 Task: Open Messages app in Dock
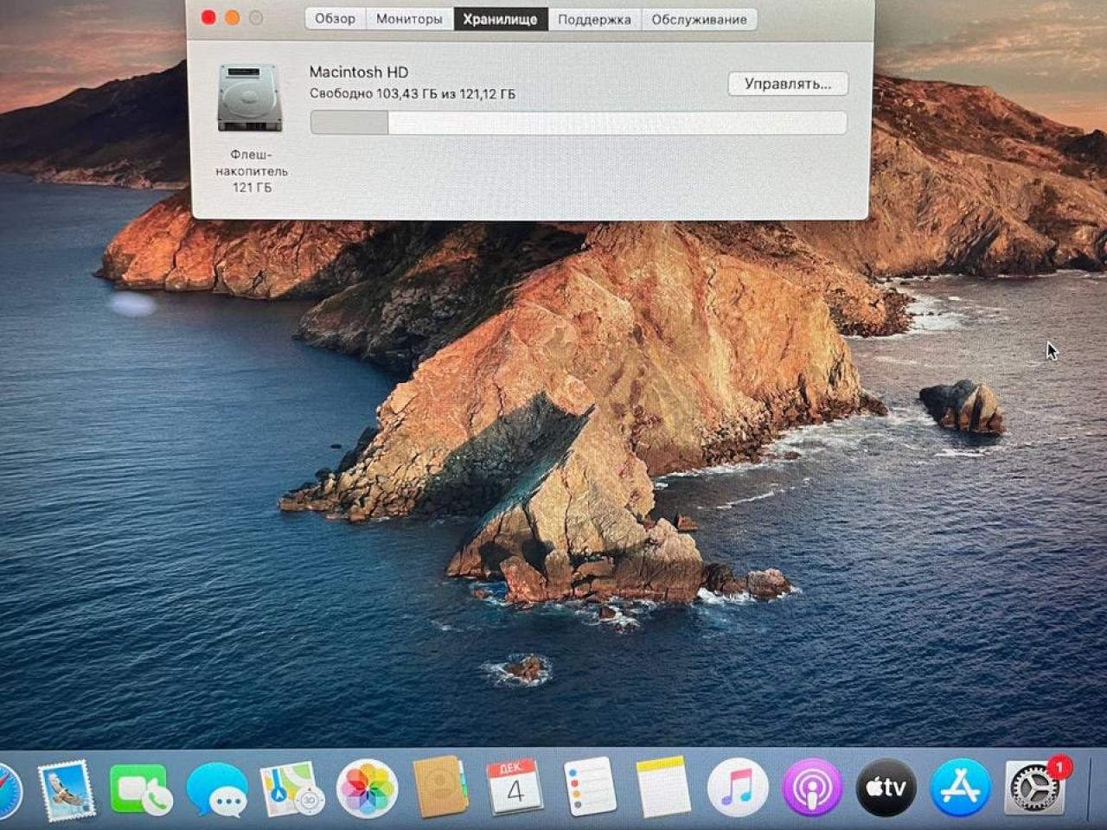coord(217,790)
